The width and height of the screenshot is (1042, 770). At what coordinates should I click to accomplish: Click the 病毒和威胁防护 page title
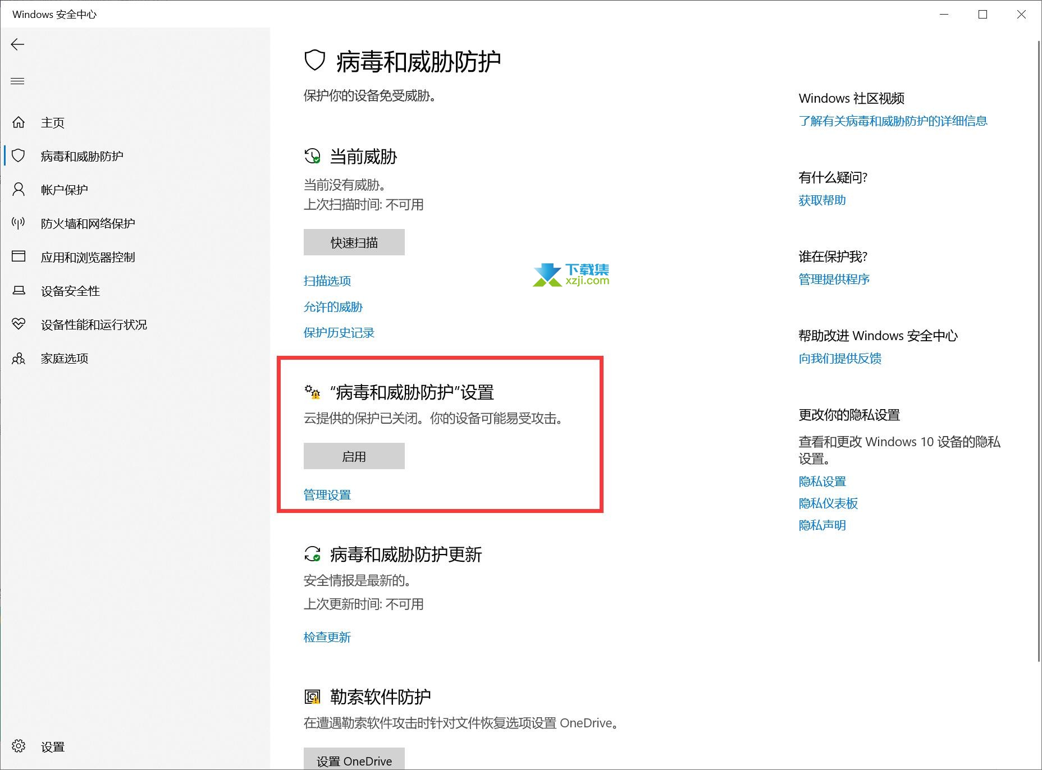tap(419, 62)
